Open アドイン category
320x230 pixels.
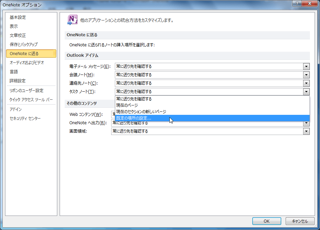coord(31,109)
